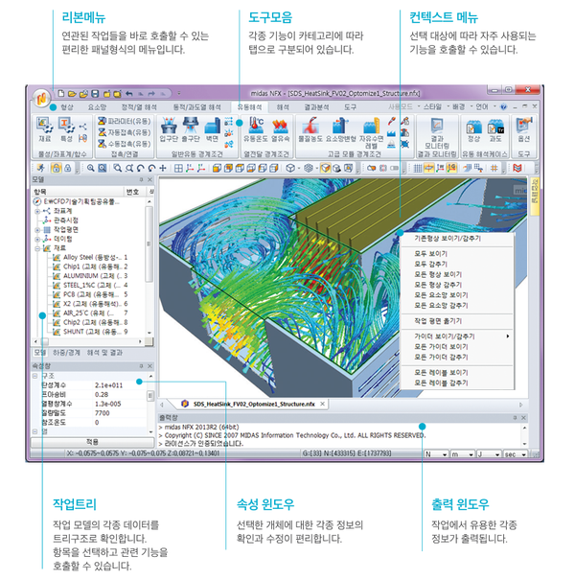575x580 pixels.
Task: Close the 모델 panel
Action: point(149,179)
